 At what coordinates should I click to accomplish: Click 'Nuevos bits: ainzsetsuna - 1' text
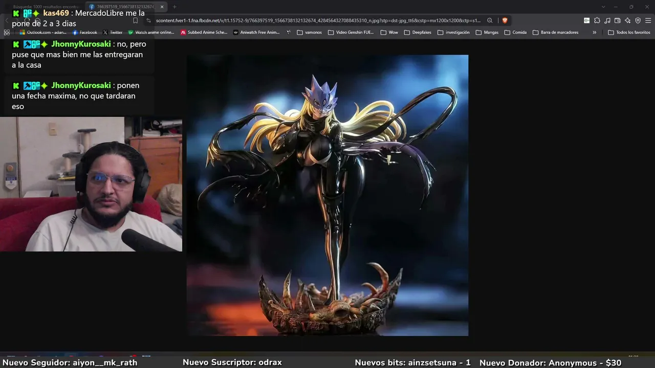point(412,362)
